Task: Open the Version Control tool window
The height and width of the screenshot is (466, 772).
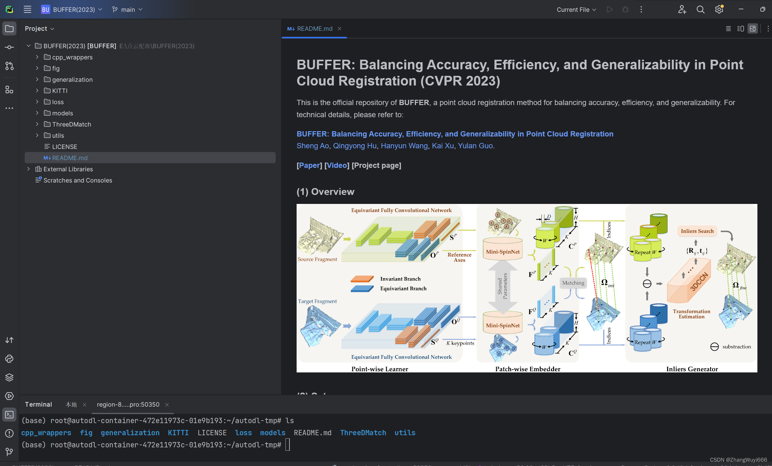Action: [x=9, y=452]
